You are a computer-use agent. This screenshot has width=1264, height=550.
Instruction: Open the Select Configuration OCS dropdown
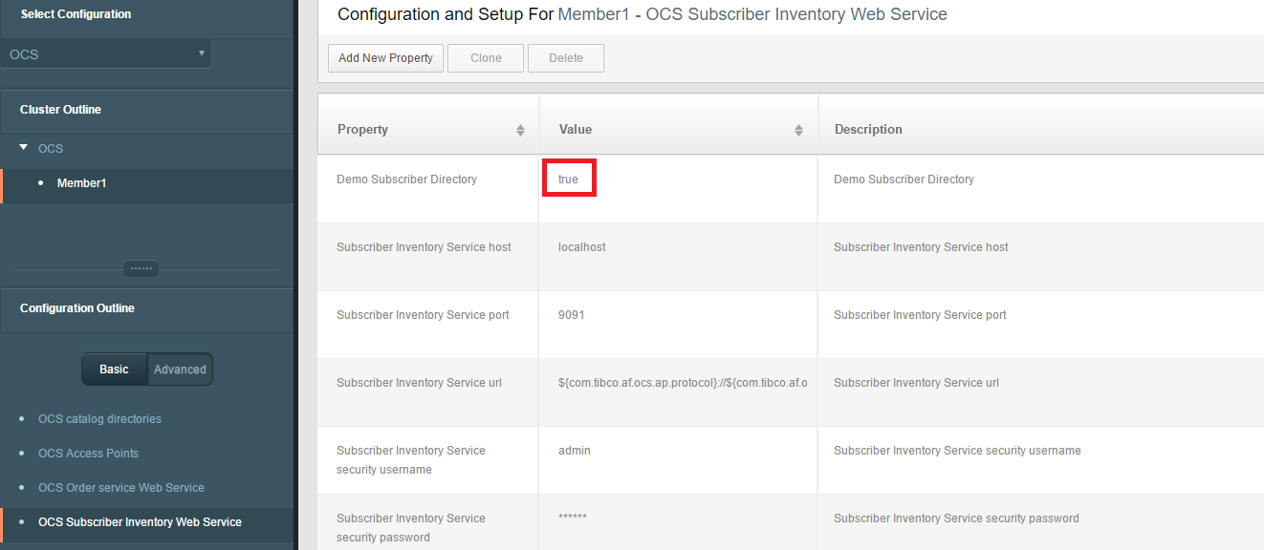(x=105, y=54)
